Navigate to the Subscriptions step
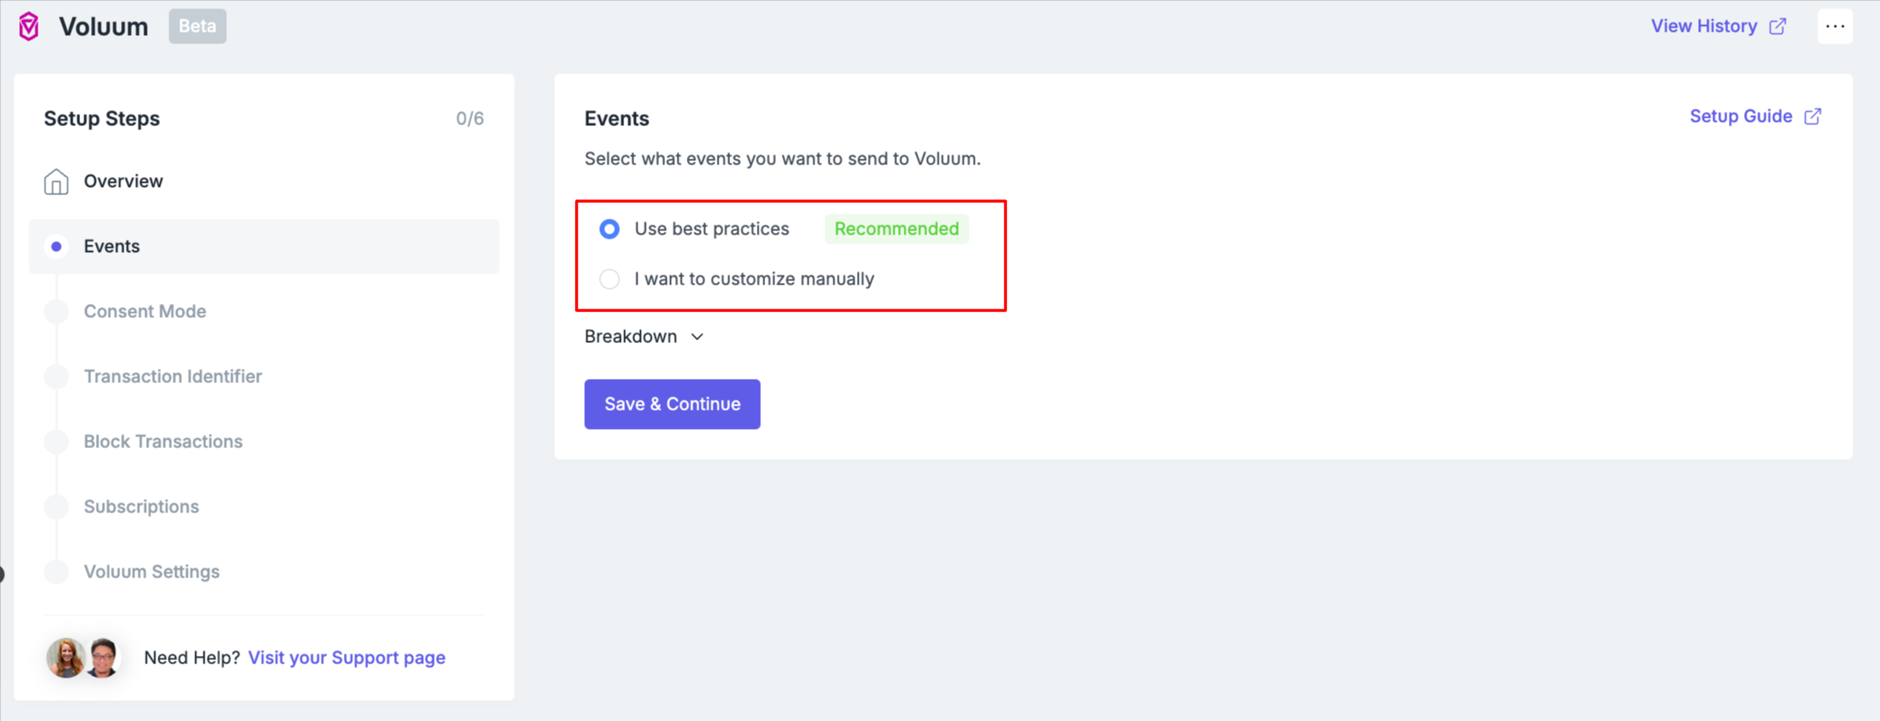Image resolution: width=1880 pixels, height=721 pixels. (x=141, y=506)
